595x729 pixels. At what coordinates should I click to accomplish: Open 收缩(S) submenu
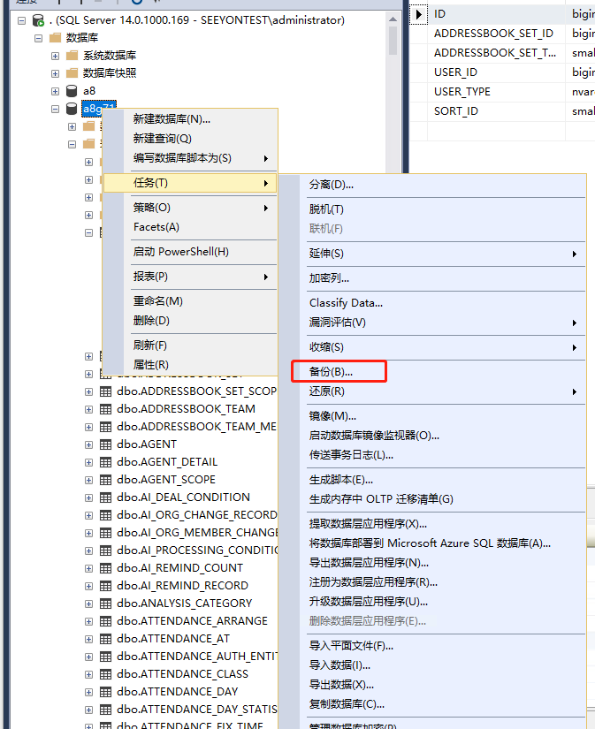pyautogui.click(x=432, y=347)
